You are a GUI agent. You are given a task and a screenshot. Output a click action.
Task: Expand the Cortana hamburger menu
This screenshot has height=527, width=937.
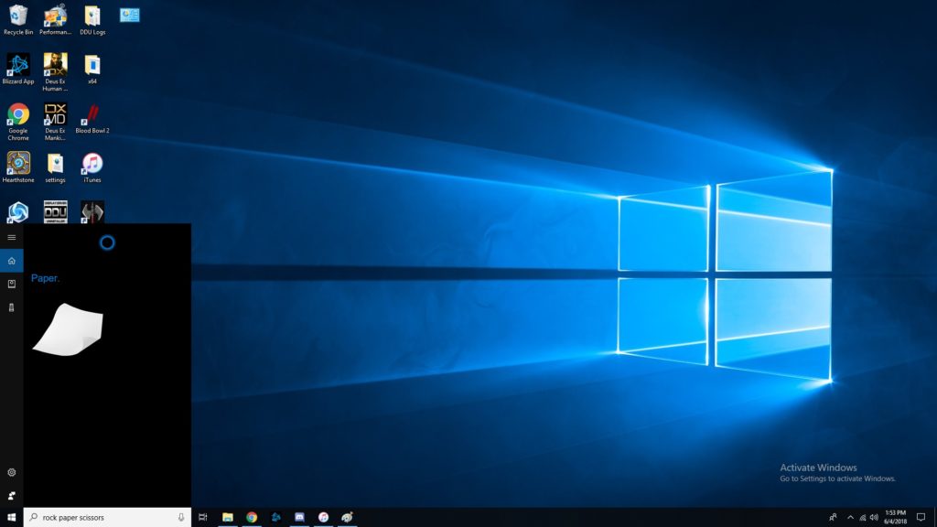coord(11,237)
